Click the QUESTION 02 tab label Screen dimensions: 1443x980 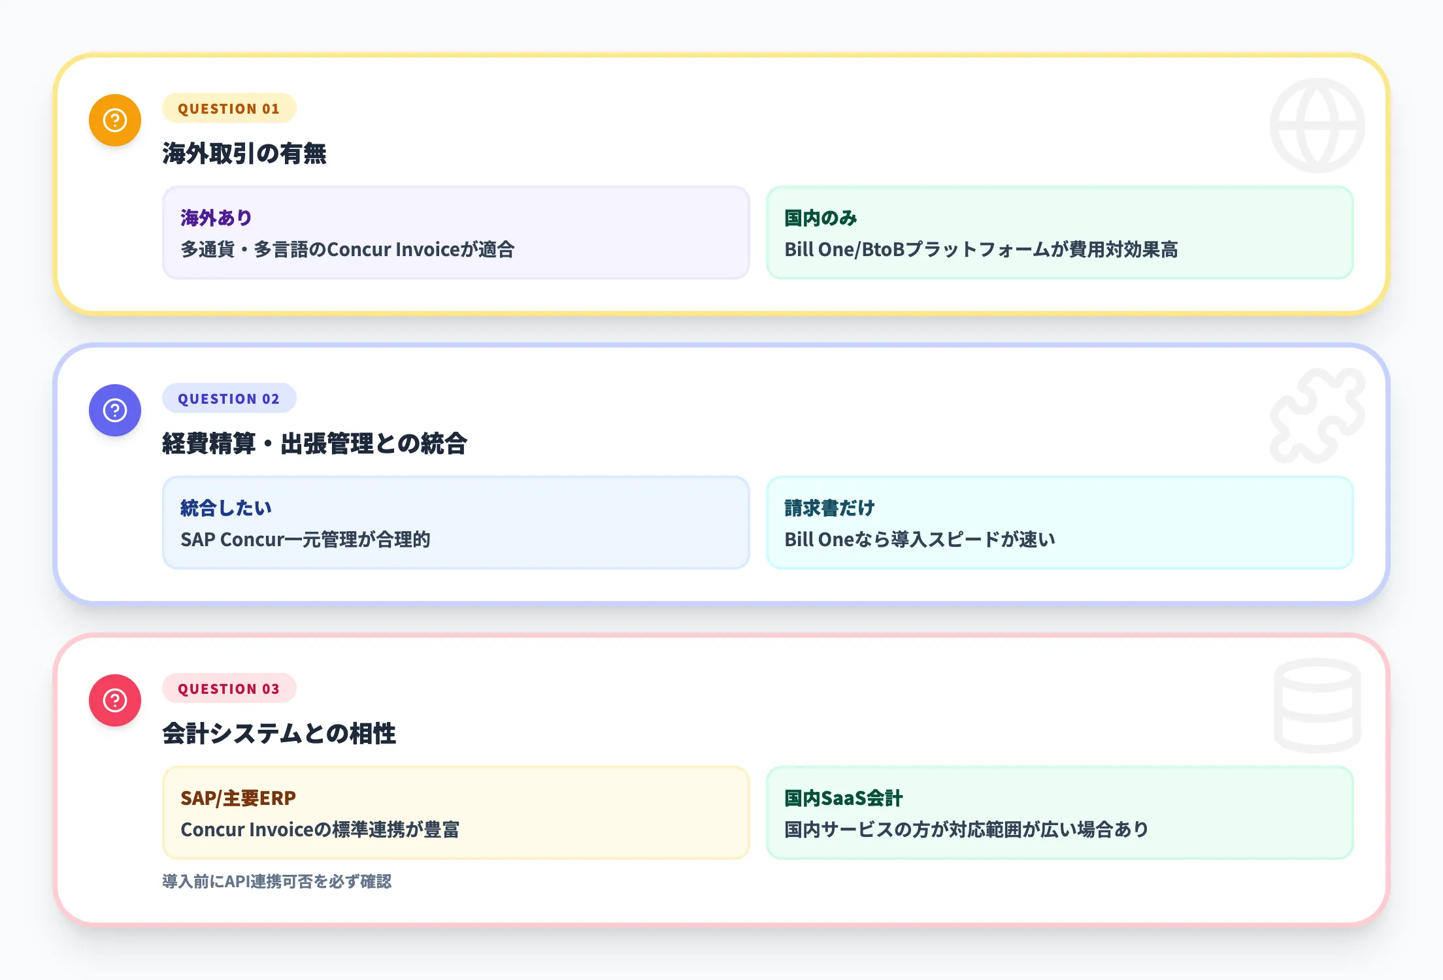point(229,399)
